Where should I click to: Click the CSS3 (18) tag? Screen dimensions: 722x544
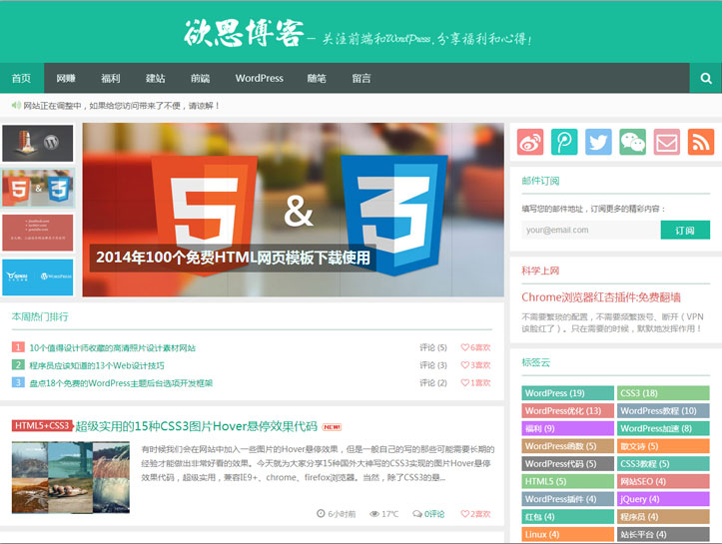[x=663, y=393]
